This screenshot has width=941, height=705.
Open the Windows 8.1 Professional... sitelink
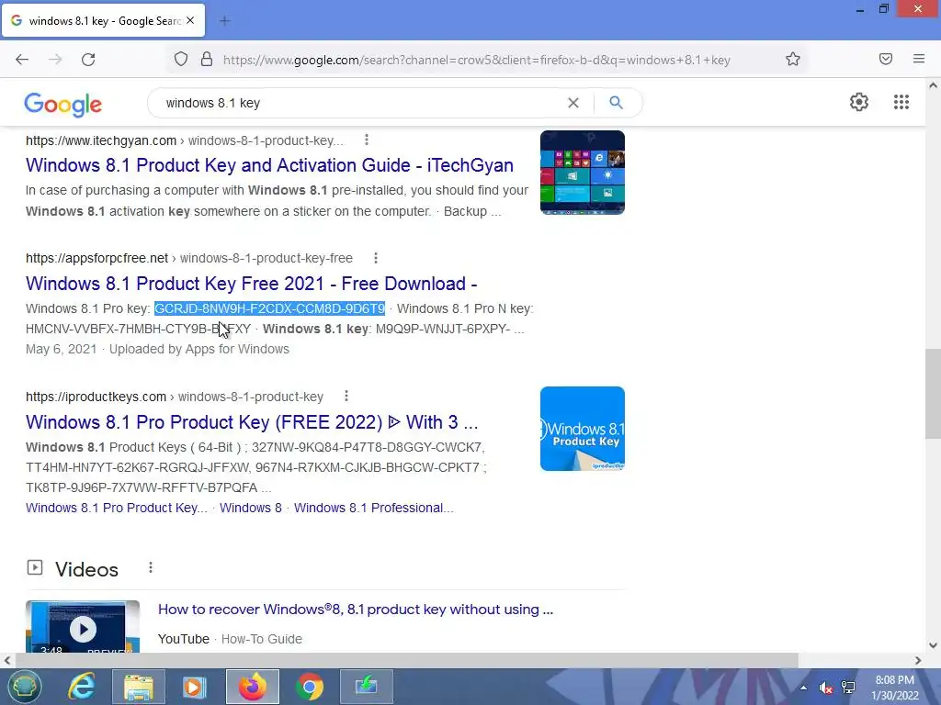coord(373,508)
